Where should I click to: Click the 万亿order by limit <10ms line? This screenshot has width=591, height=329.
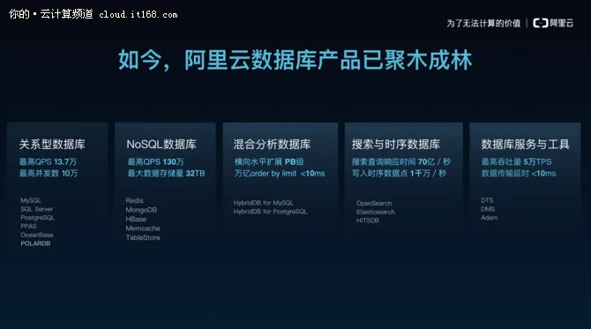point(280,174)
